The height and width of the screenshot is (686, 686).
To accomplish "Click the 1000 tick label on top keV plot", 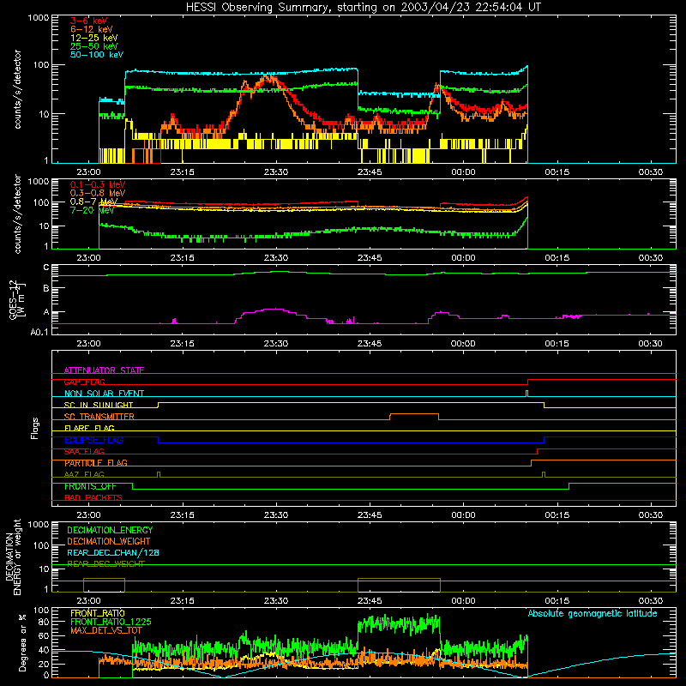I will tap(39, 18).
